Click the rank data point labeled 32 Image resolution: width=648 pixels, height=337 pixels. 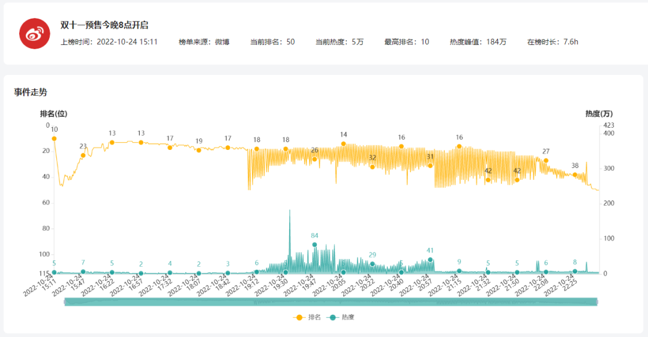point(373,167)
